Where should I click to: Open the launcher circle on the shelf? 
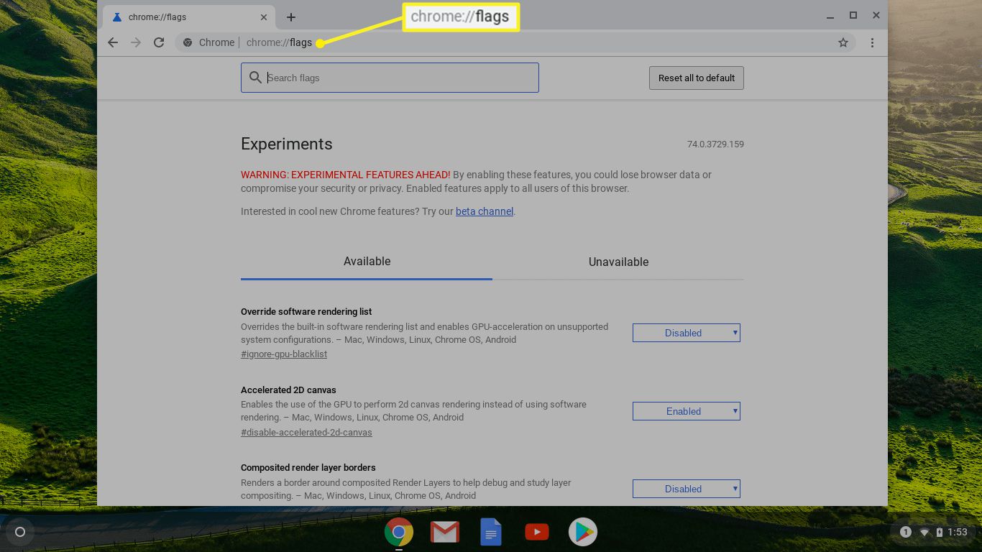(20, 532)
